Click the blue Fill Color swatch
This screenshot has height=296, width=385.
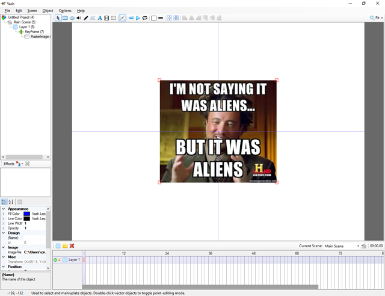pos(26,214)
